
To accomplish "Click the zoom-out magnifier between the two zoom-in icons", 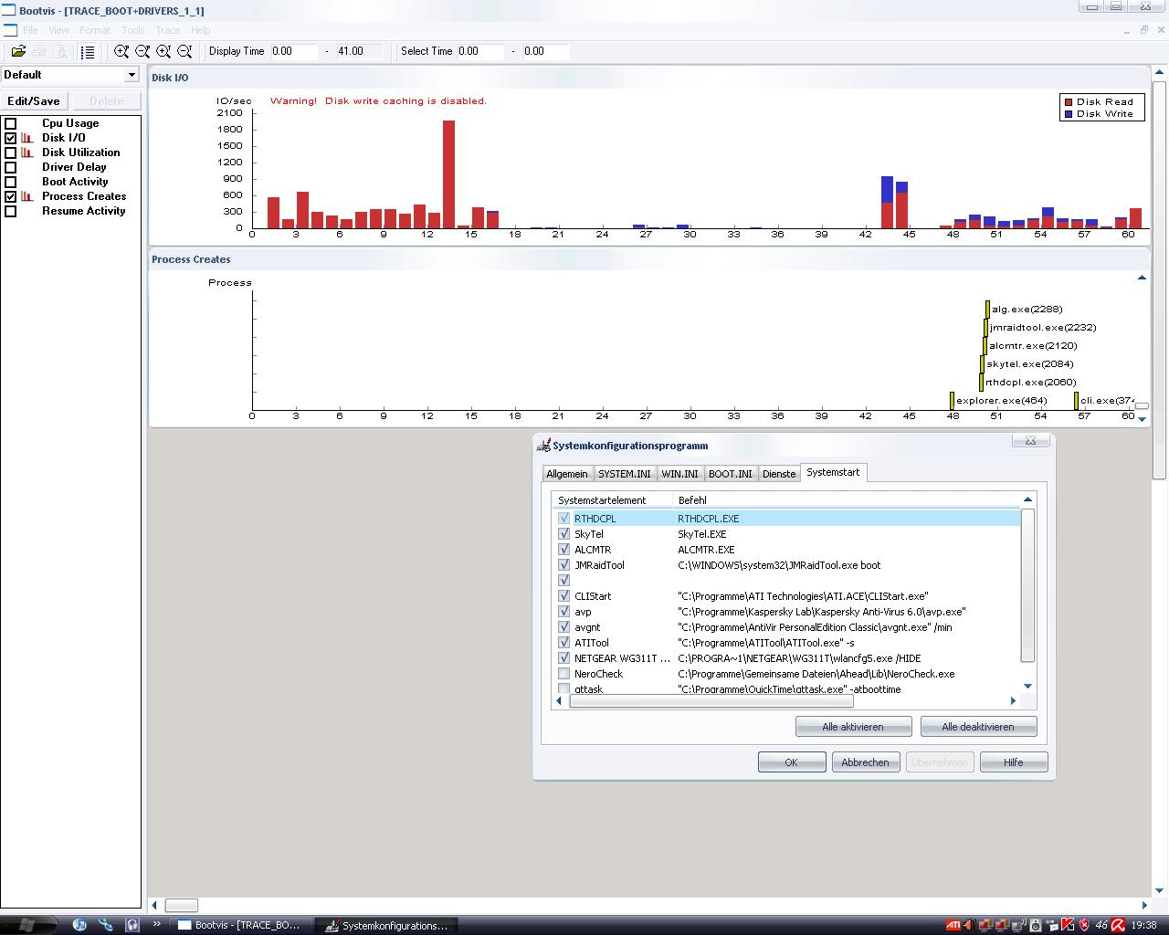I will point(142,51).
